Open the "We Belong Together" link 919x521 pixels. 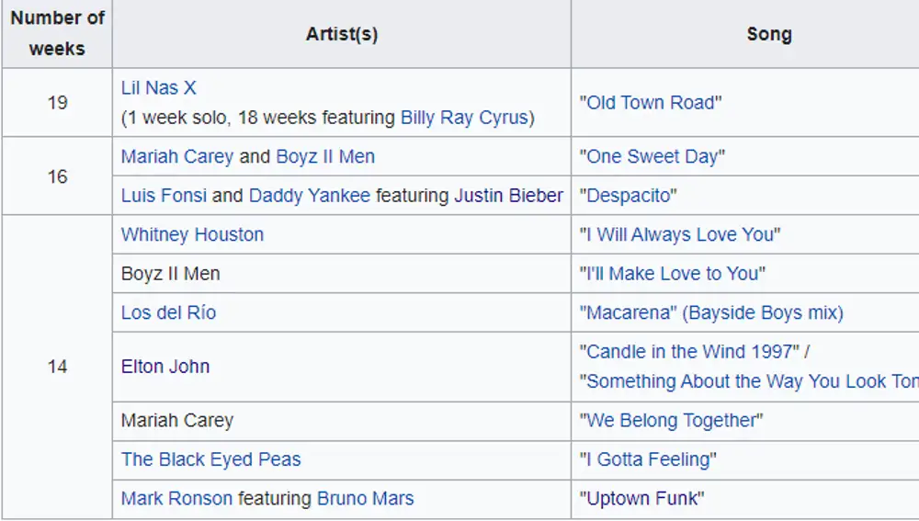tap(671, 420)
